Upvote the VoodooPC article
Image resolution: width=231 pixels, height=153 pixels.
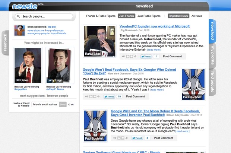128,57
